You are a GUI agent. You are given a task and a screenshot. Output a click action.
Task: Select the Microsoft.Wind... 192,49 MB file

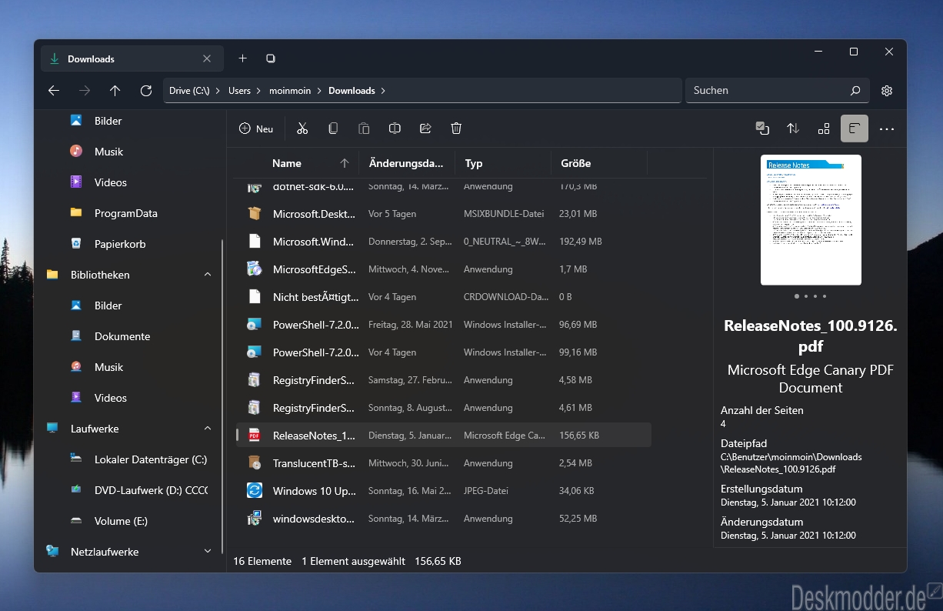[443, 242]
